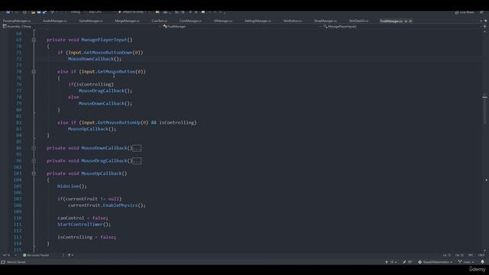
Task: Open the notifications bell icon
Action: click(x=482, y=262)
